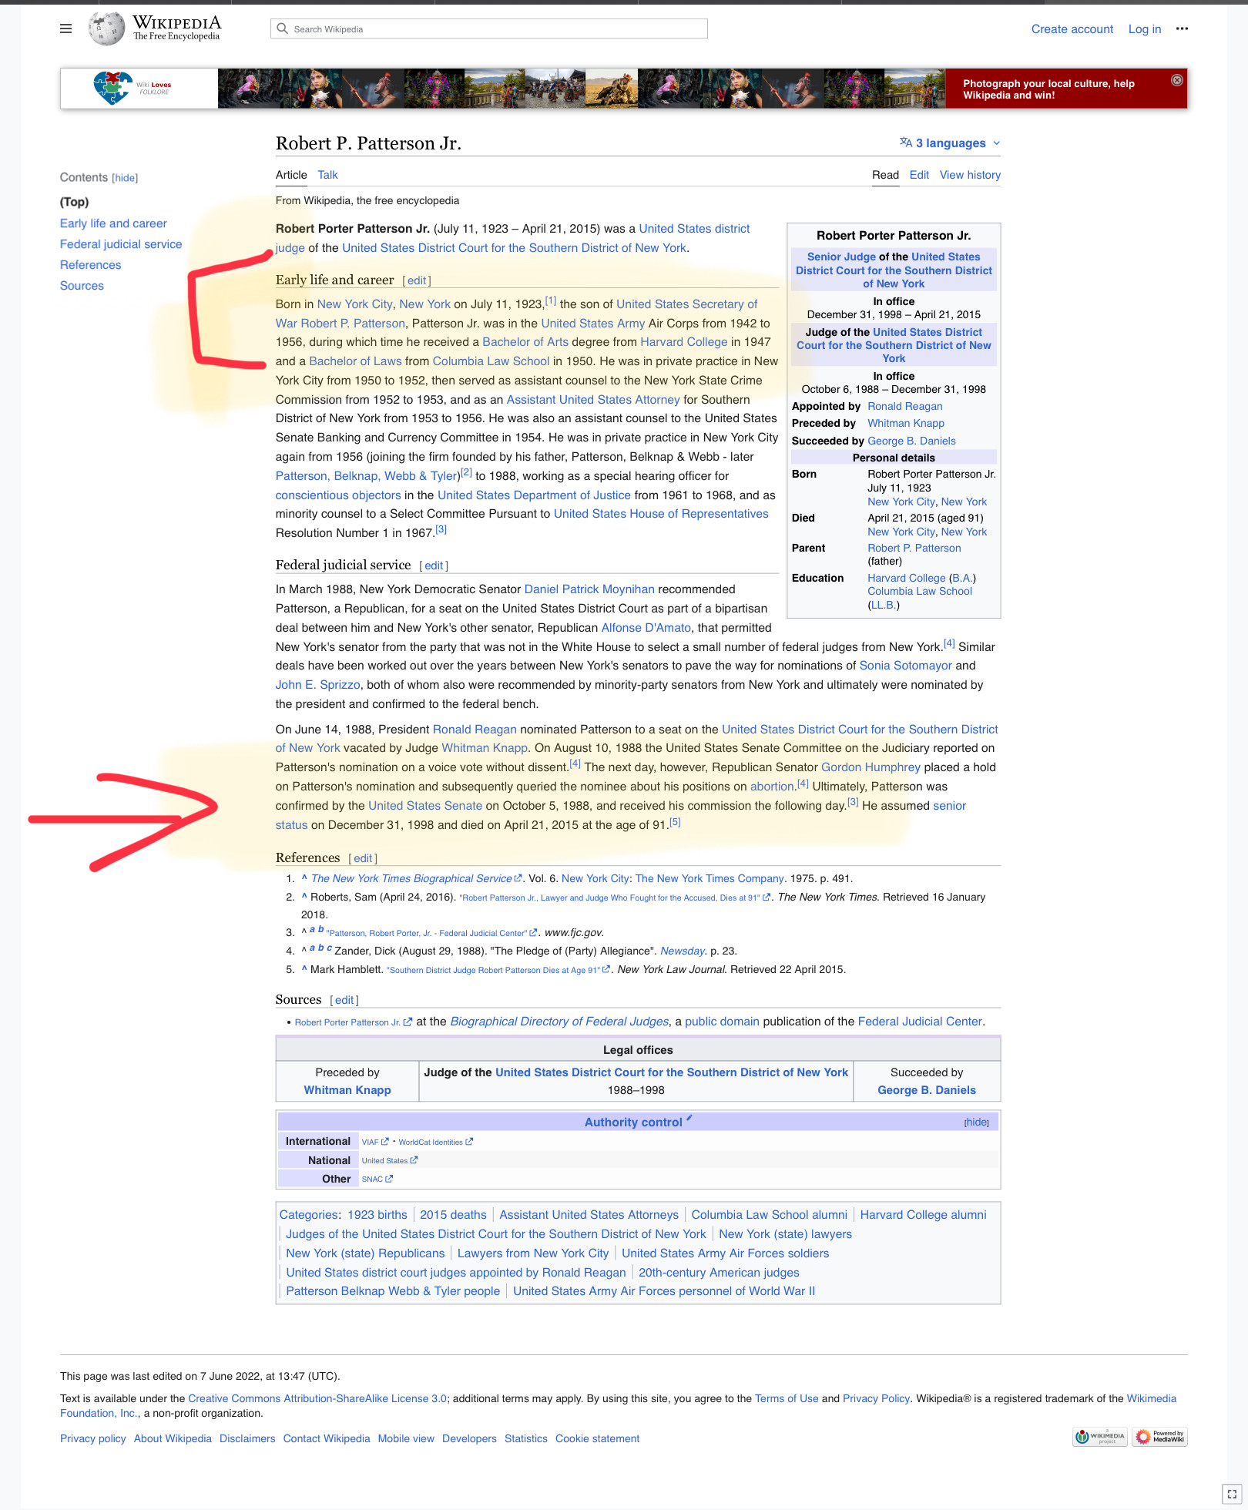Jump to Federal judicial service in Contents
The height and width of the screenshot is (1510, 1248).
[121, 244]
